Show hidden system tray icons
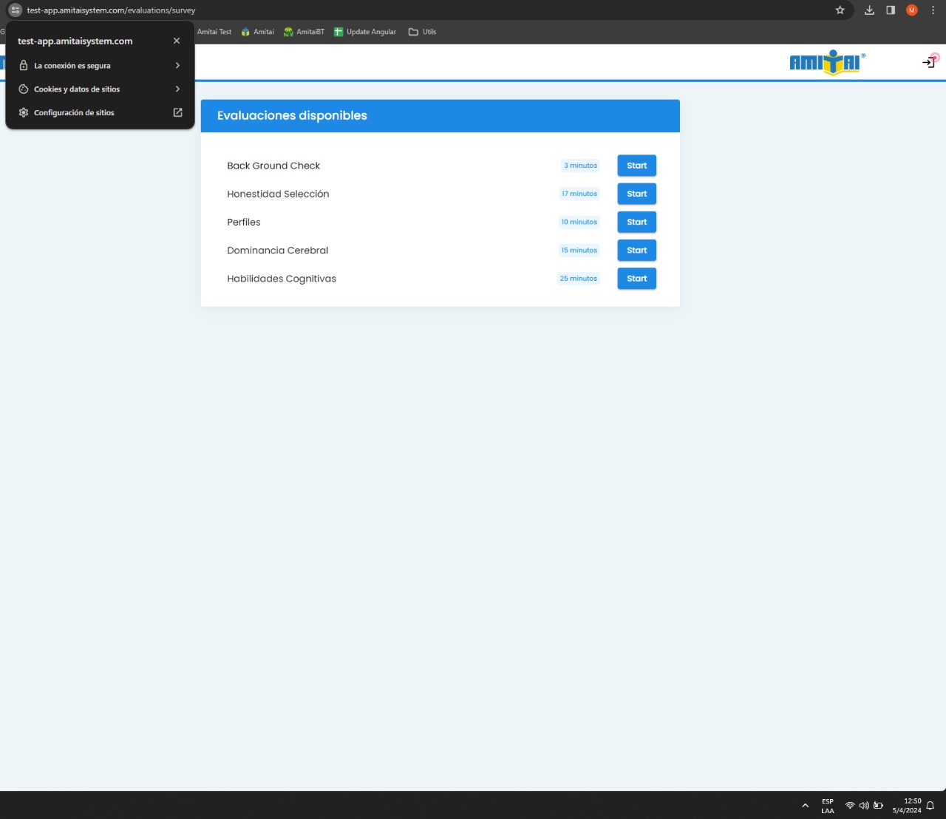946x819 pixels. coord(805,806)
